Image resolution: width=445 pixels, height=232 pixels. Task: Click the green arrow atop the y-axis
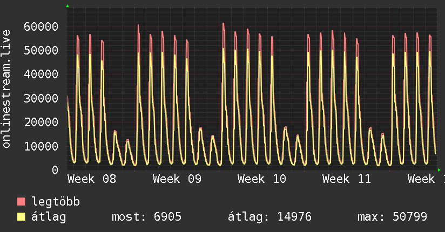pyautogui.click(x=68, y=6)
